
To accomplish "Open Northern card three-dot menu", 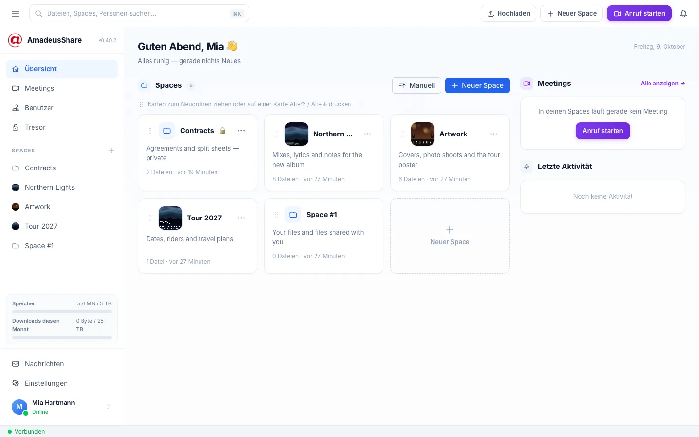I will [x=367, y=134].
